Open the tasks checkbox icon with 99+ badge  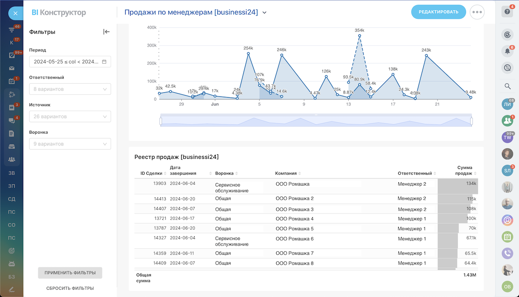[12, 56]
